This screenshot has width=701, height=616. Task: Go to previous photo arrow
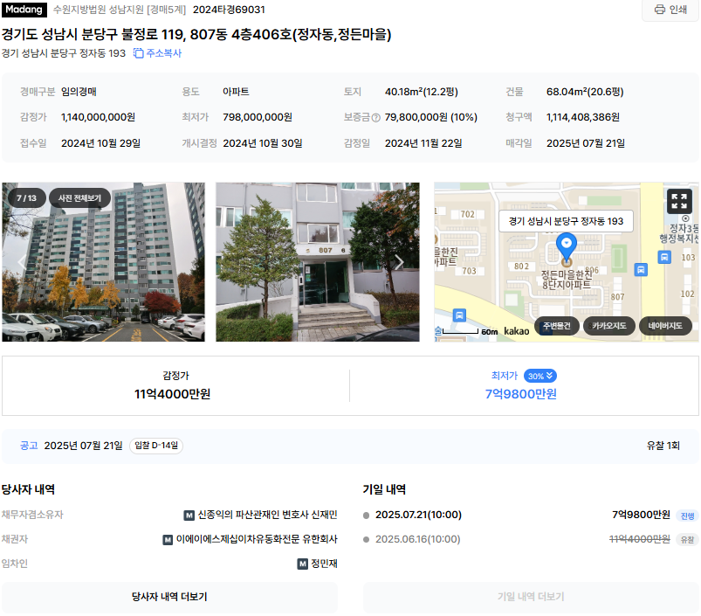21,262
